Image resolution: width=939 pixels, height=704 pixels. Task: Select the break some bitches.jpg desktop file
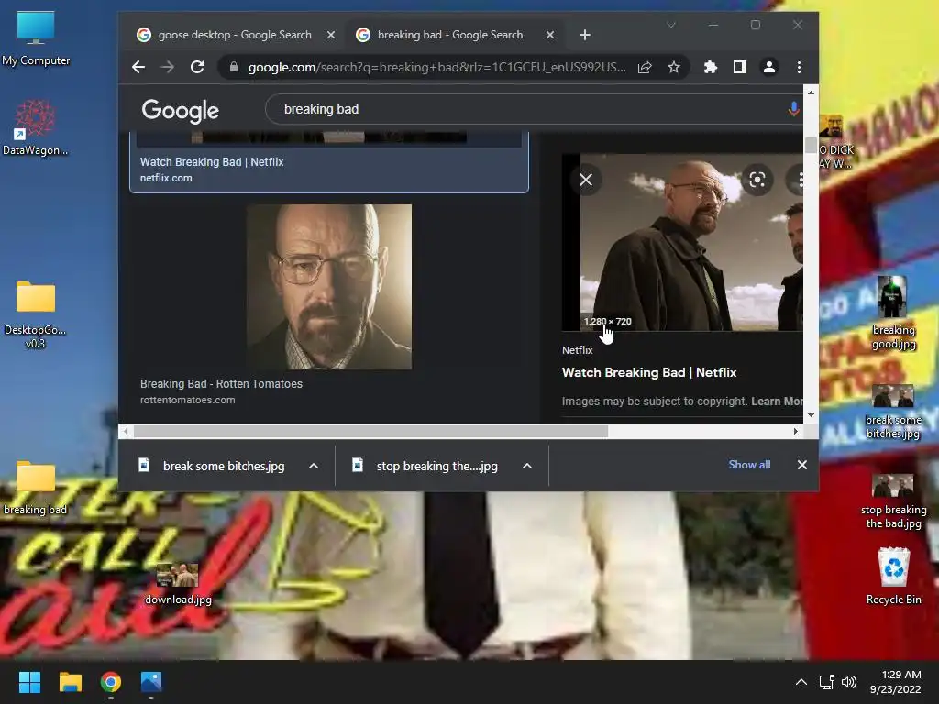(893, 412)
